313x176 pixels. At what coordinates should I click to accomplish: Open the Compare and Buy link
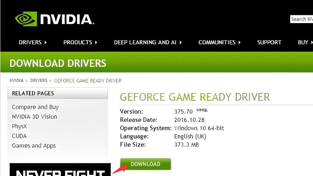(35, 107)
